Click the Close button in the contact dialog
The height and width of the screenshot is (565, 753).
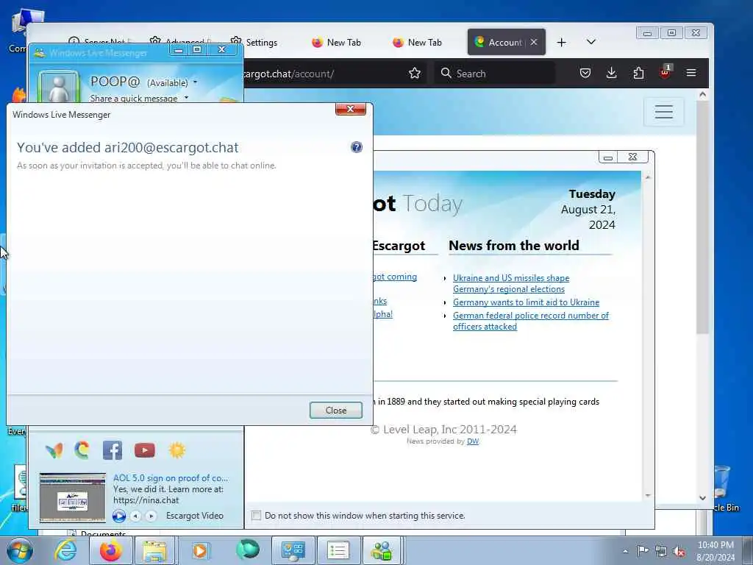(335, 411)
